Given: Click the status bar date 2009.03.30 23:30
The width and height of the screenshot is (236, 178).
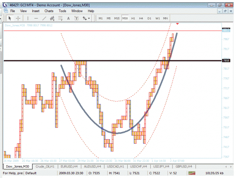Looking at the screenshot, I should [71, 173].
